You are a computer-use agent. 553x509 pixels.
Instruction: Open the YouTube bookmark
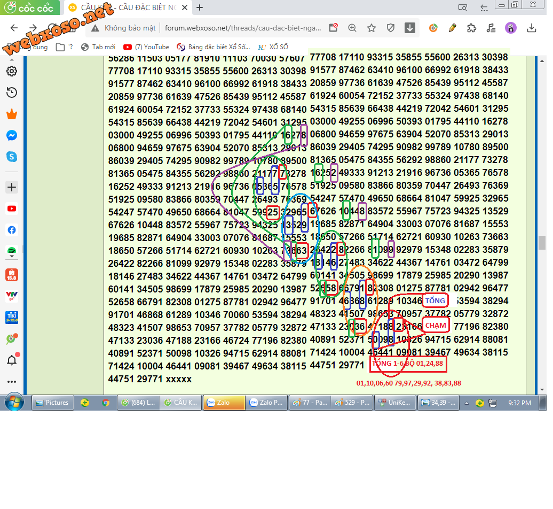click(146, 47)
